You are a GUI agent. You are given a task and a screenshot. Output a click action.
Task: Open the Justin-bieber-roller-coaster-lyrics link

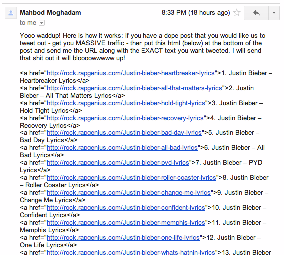tap(132, 178)
